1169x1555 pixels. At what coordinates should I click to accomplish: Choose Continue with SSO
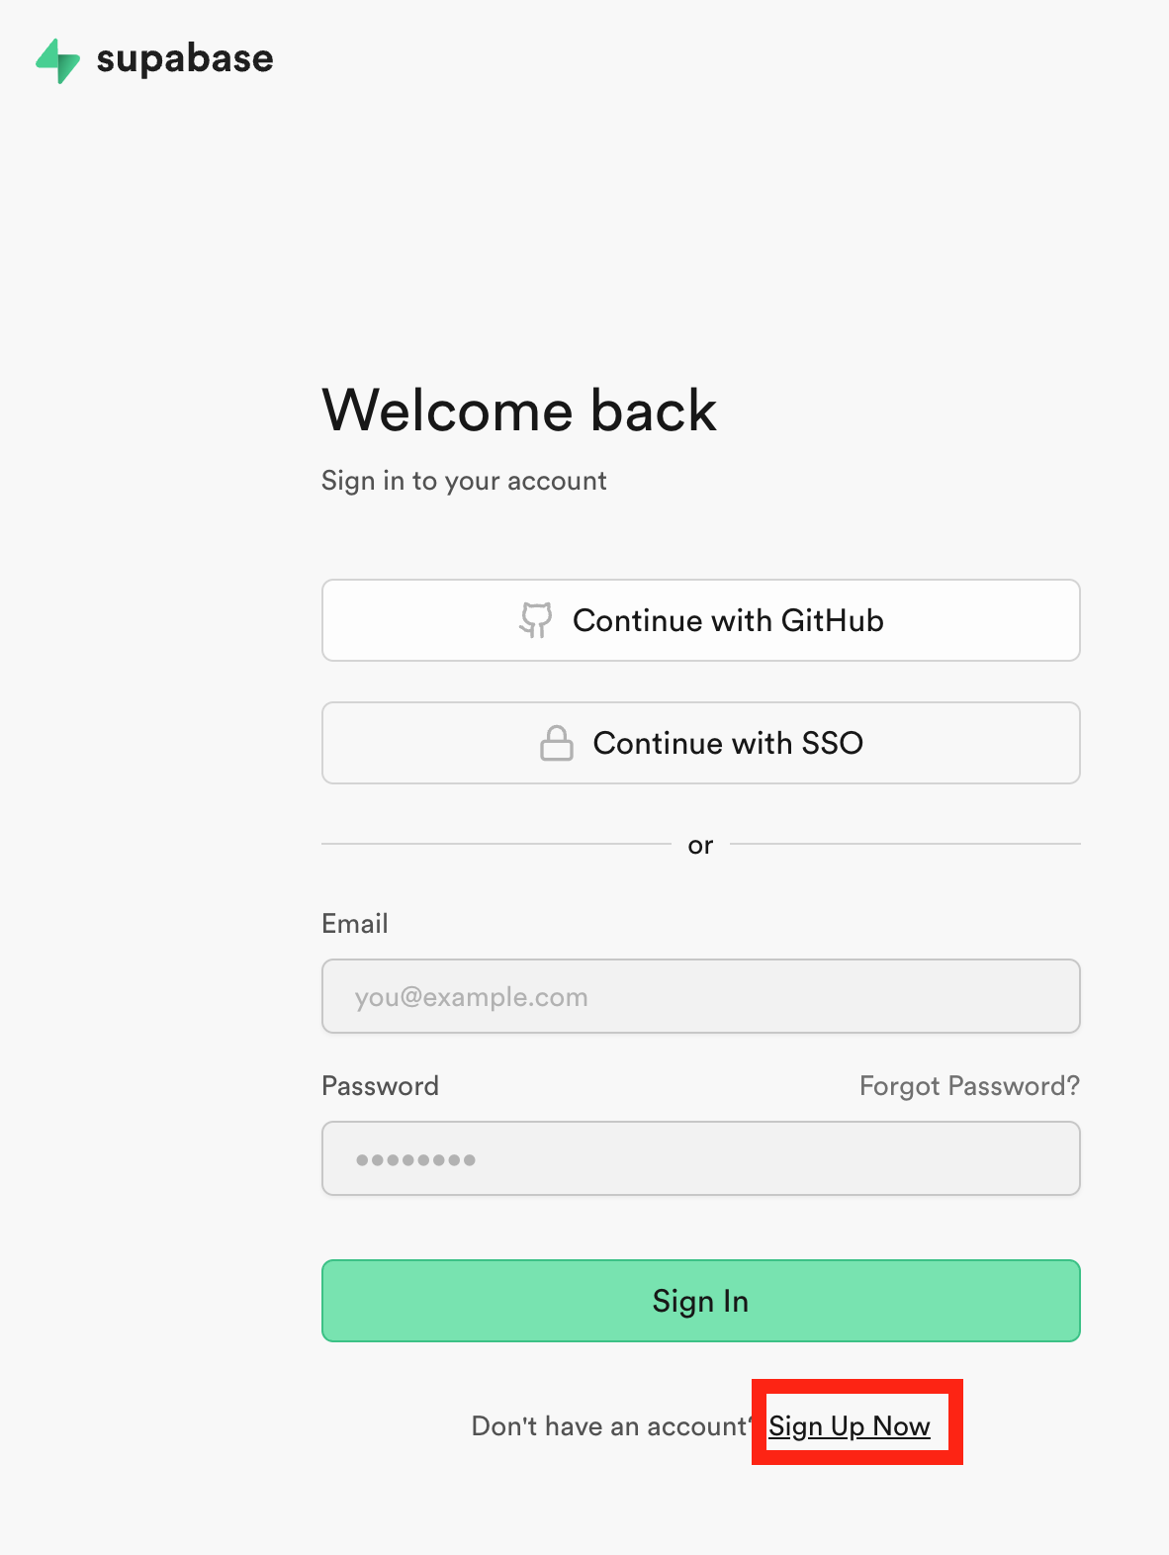click(701, 743)
